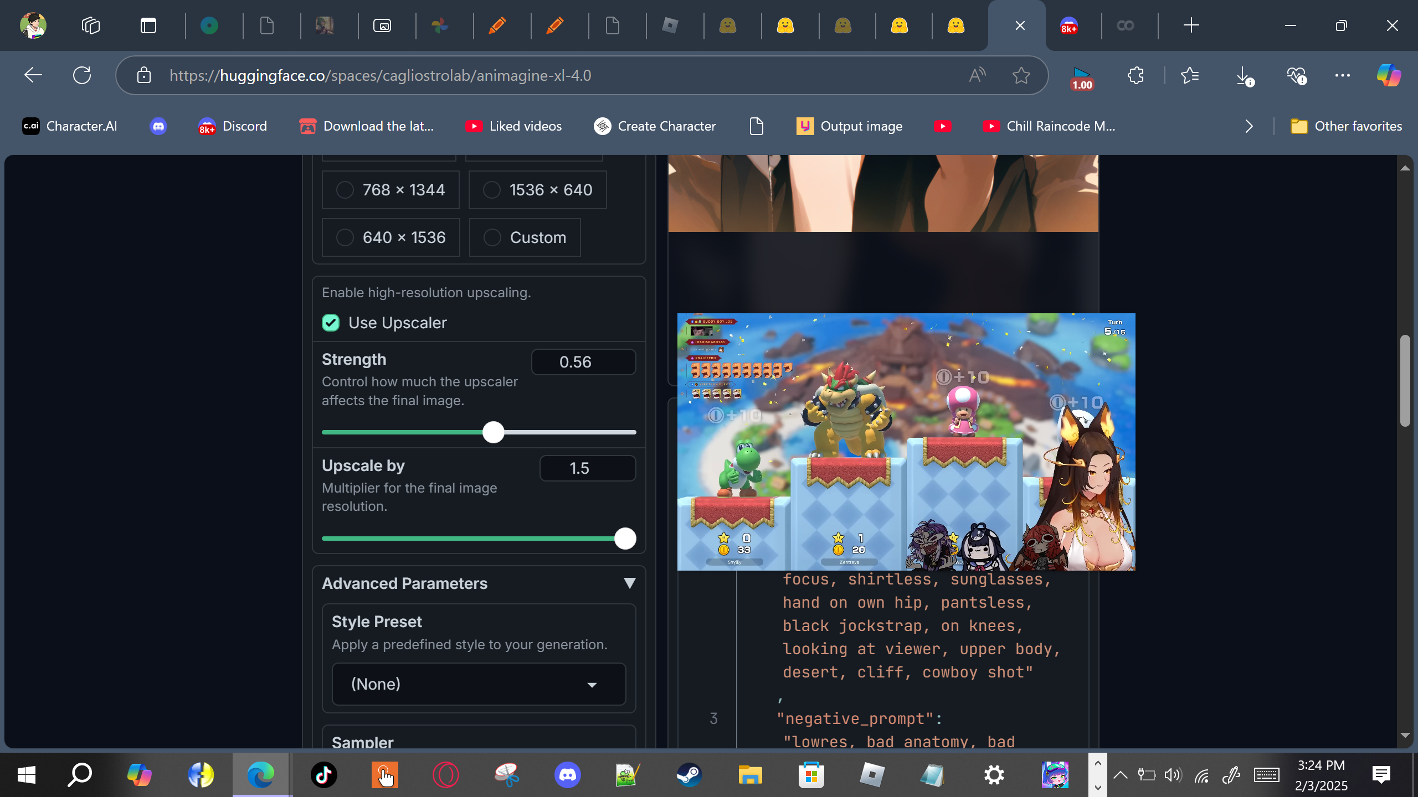1418x797 pixels.
Task: Select the 768 × 1344 resolution
Action: (391, 190)
